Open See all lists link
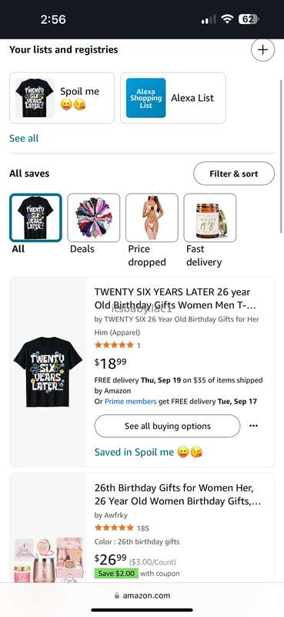 [x=24, y=139]
